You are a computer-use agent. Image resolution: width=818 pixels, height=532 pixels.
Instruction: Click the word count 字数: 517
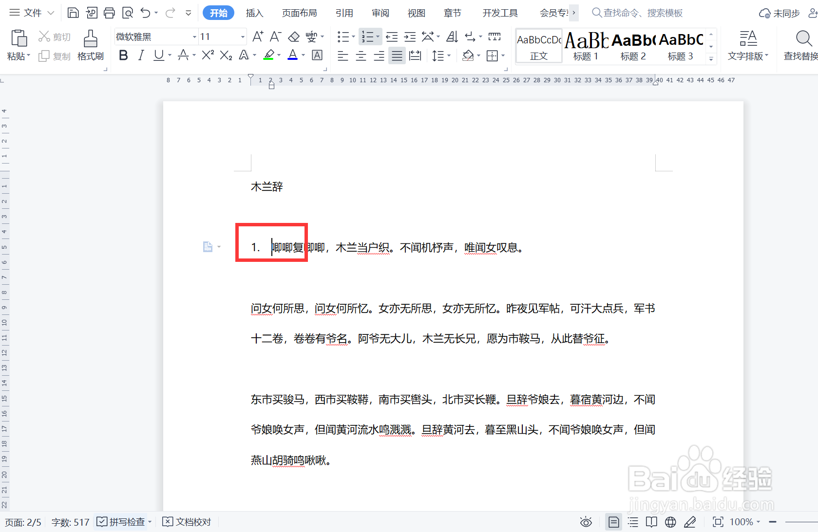click(71, 522)
